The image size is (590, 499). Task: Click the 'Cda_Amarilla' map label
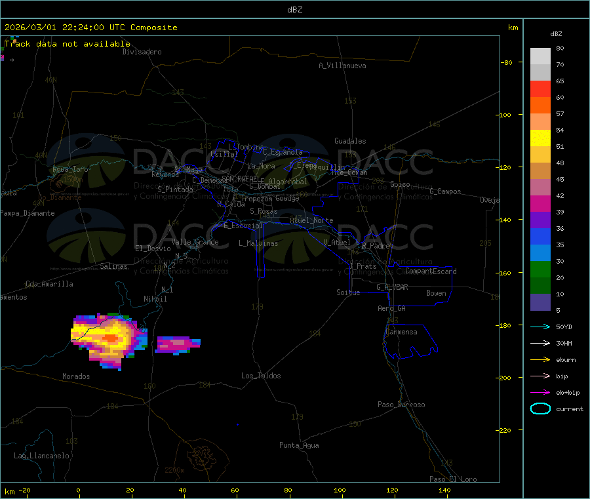pyautogui.click(x=49, y=284)
